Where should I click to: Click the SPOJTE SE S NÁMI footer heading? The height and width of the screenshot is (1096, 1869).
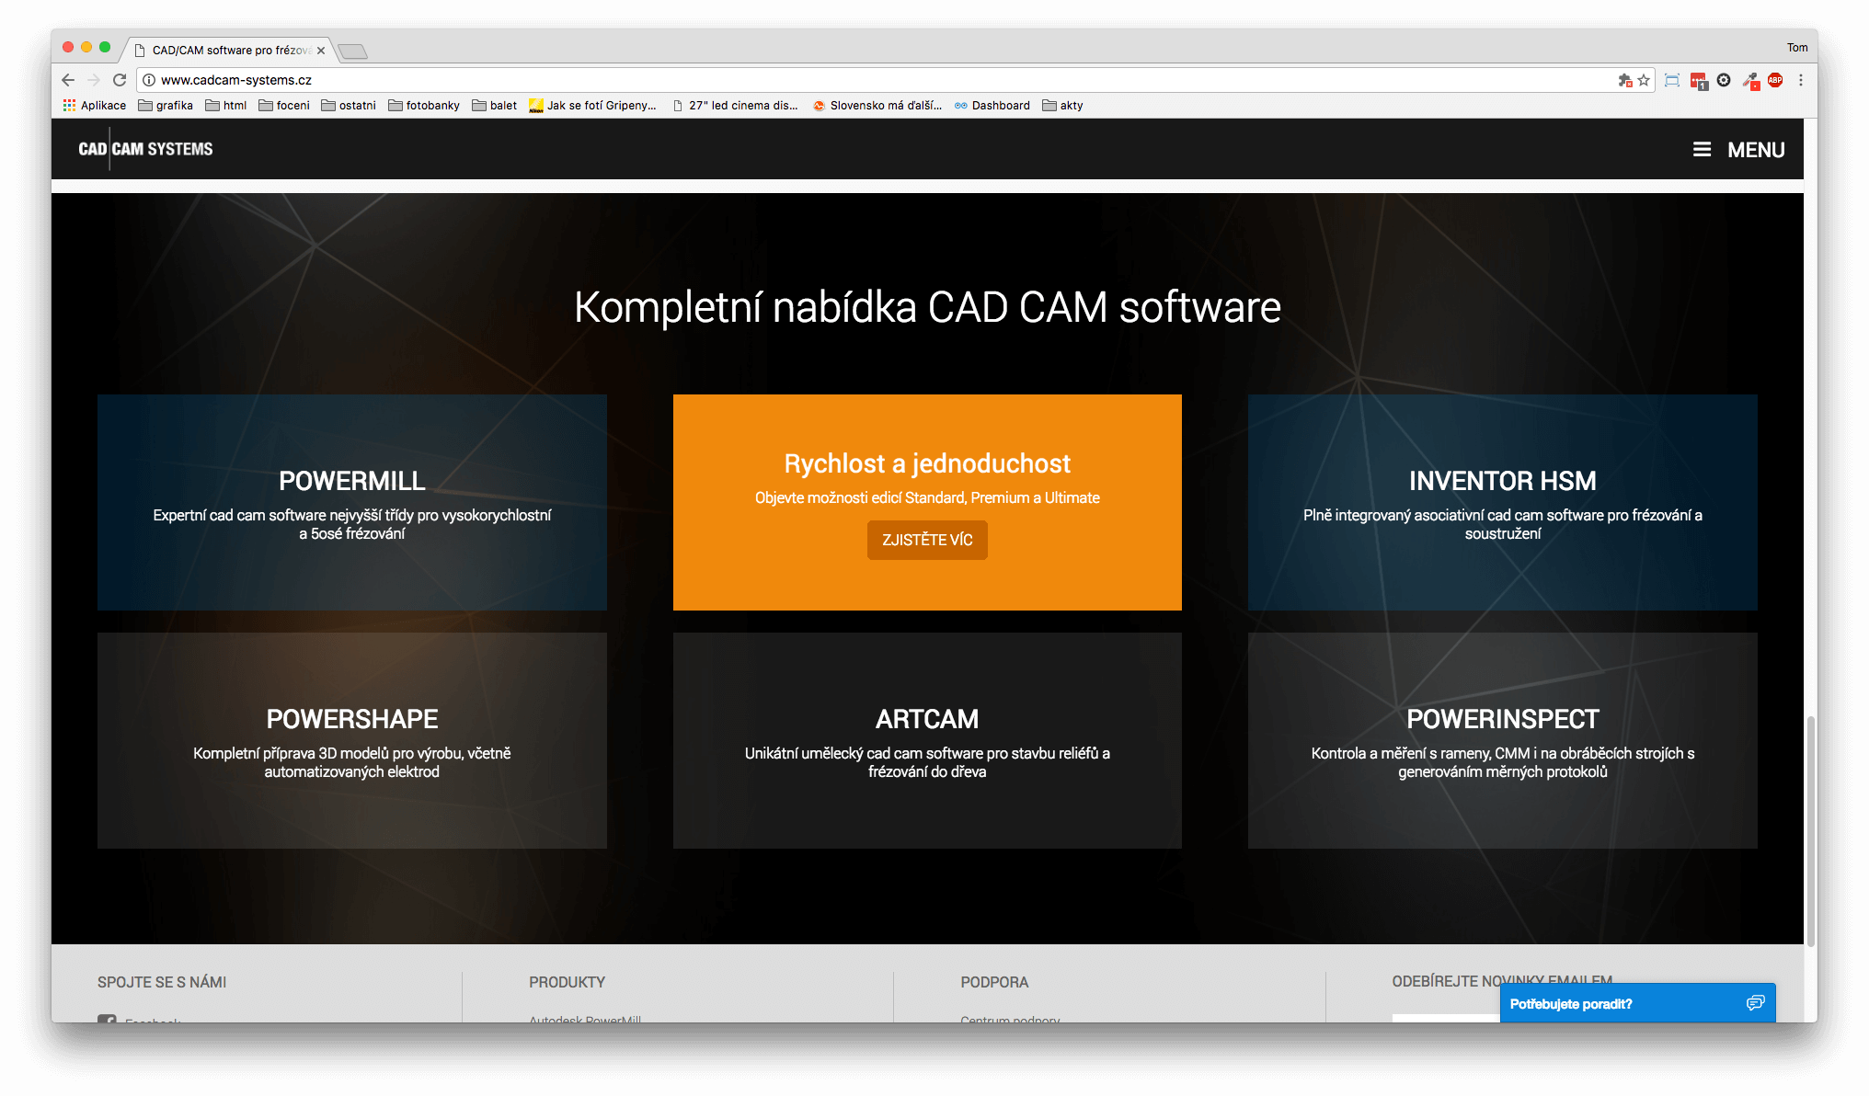[162, 982]
